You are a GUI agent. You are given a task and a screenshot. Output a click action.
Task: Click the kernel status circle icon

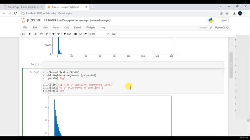[x=227, y=28]
